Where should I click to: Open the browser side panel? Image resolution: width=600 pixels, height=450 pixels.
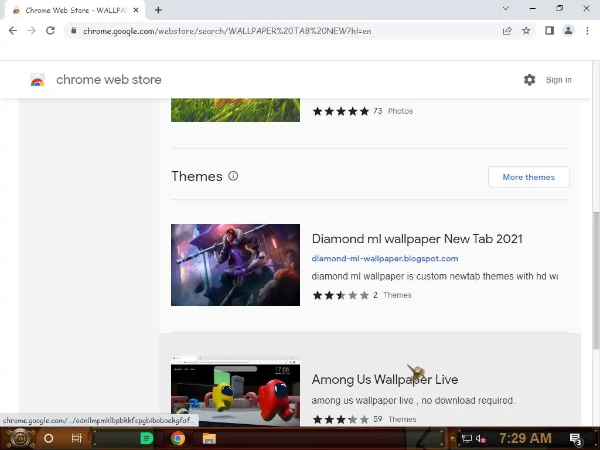pyautogui.click(x=550, y=30)
